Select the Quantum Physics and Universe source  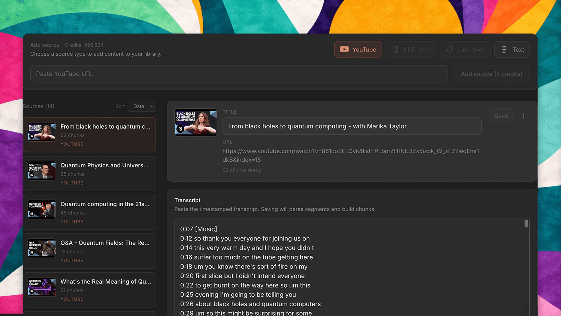(x=89, y=174)
